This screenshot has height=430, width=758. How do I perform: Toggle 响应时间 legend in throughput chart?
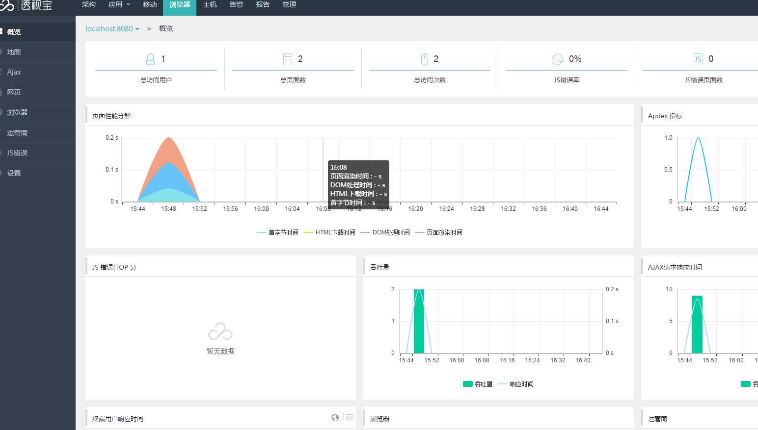click(x=515, y=384)
